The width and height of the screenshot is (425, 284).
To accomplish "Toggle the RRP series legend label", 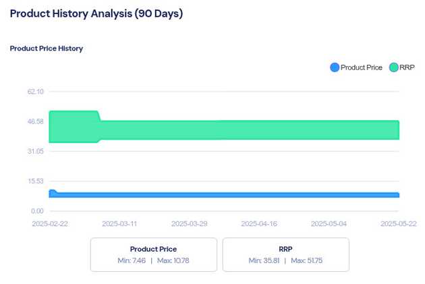I will 407,67.
